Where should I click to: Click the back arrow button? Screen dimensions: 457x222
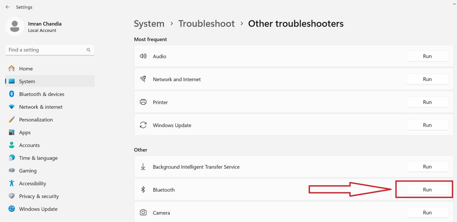point(7,7)
